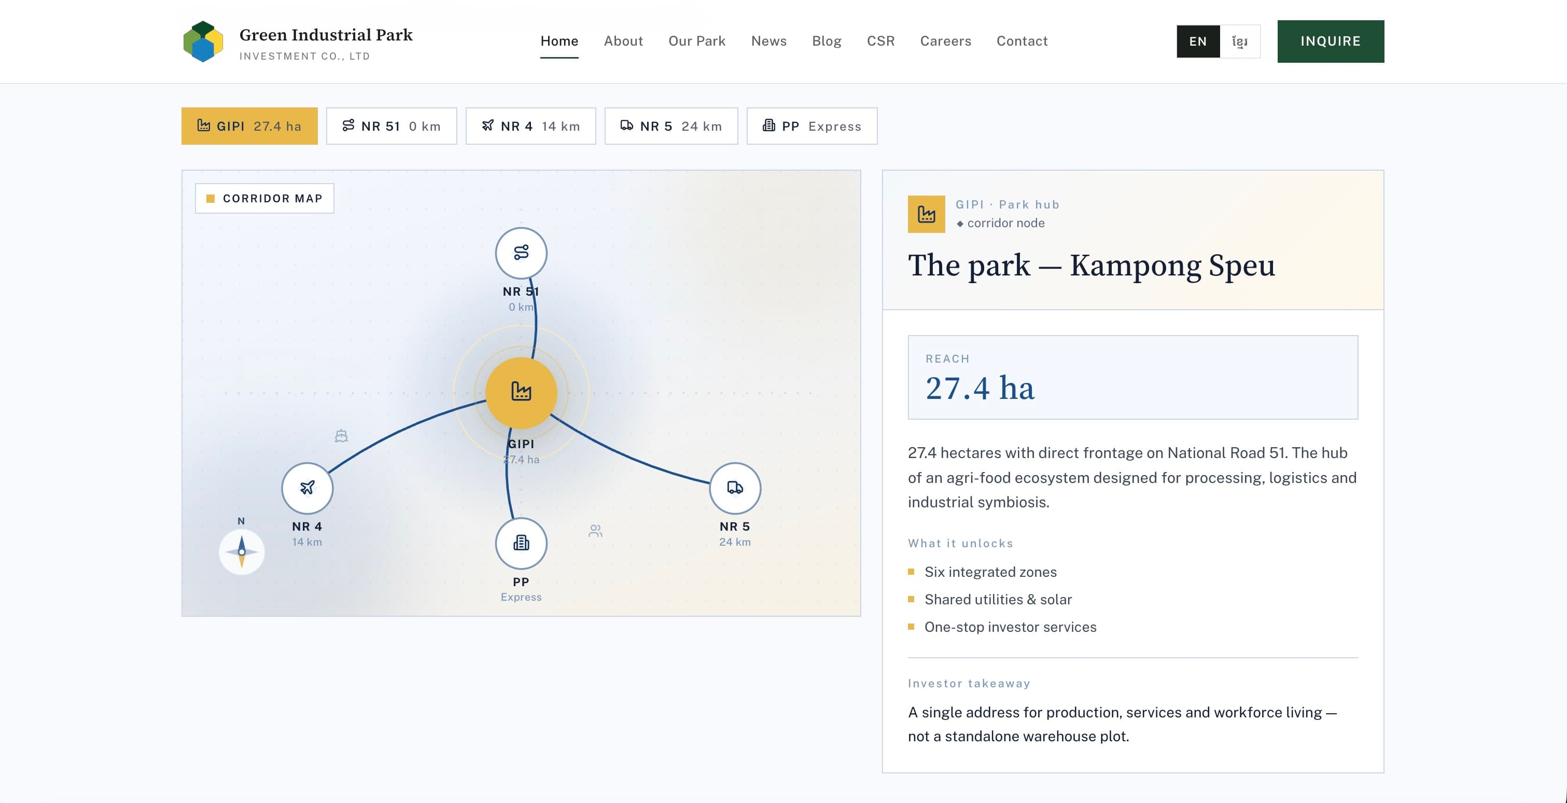Click the factory icon in the detail panel header
The height and width of the screenshot is (803, 1567).
click(x=927, y=214)
